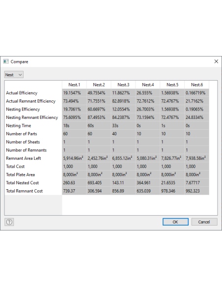Confirm with the OK button
222x287 pixels.
click(175, 222)
